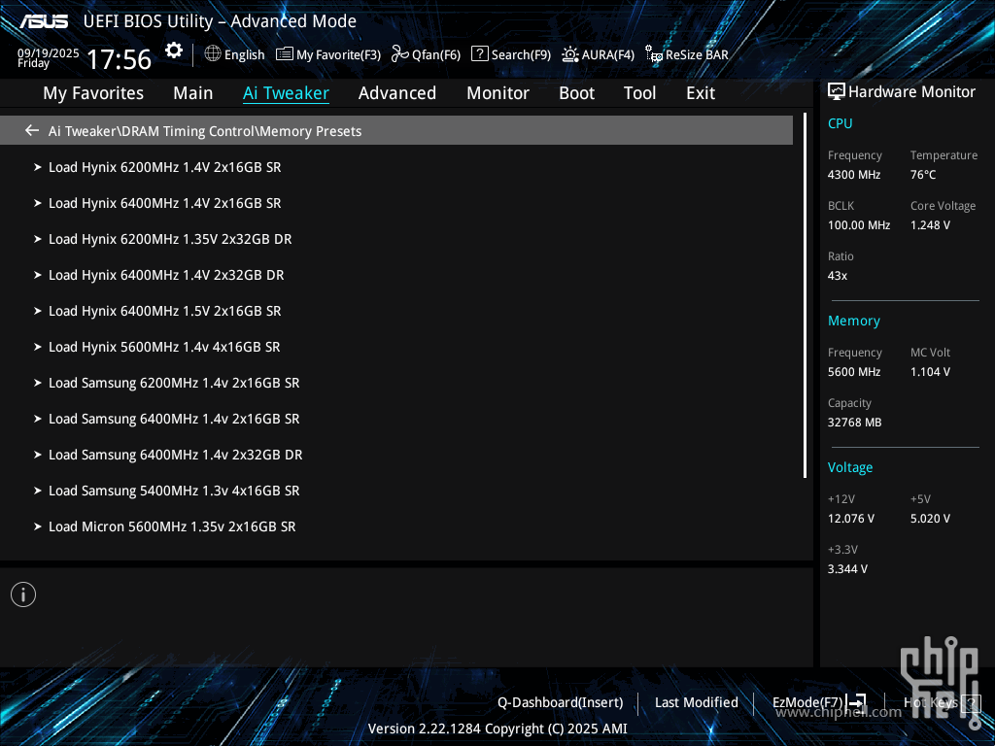This screenshot has height=746, width=995.
Task: Click the CPU section heading
Action: coord(841,123)
